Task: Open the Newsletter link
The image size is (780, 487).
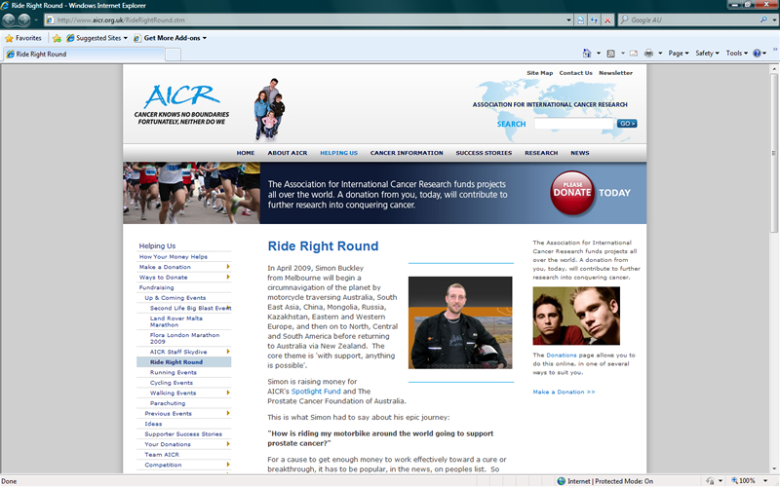Action: (616, 72)
